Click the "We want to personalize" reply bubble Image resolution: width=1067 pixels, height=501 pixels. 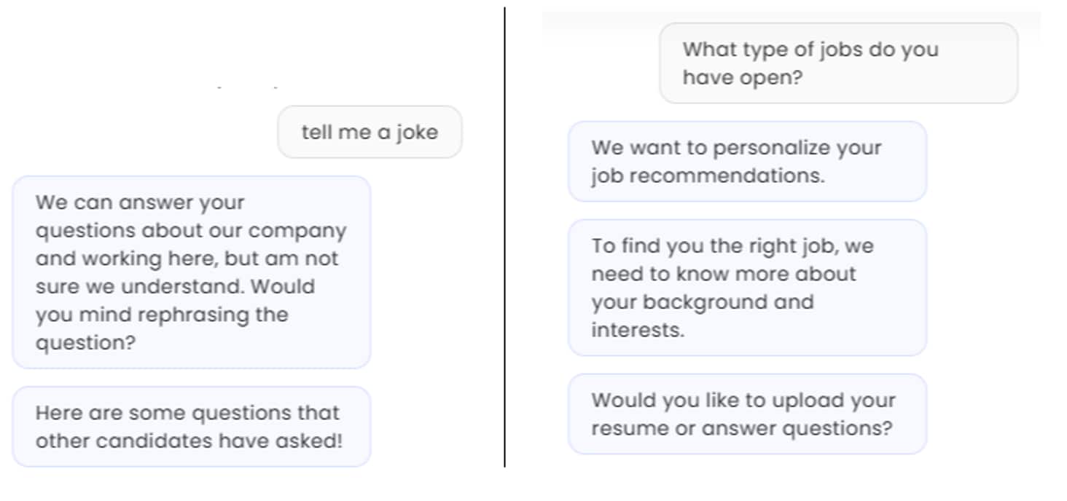point(747,161)
